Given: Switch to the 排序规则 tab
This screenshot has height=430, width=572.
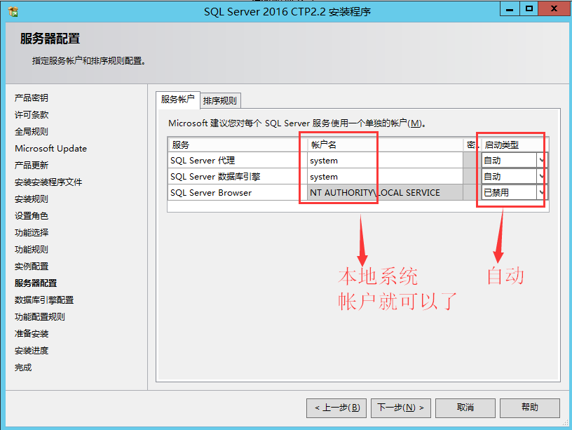Looking at the screenshot, I should click(x=220, y=101).
